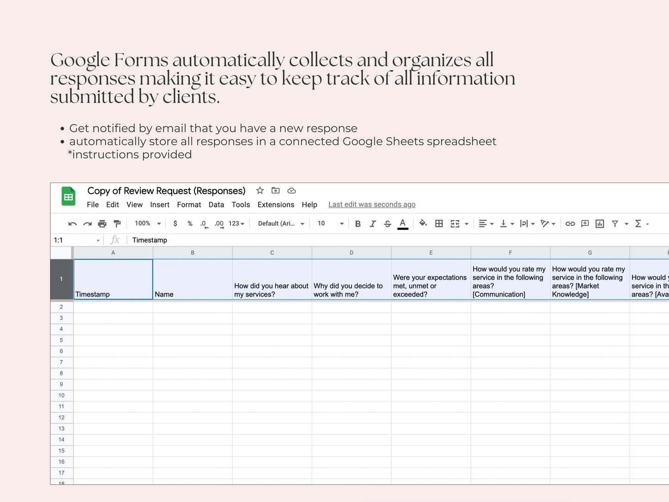Open the Extensions menu

pos(276,205)
